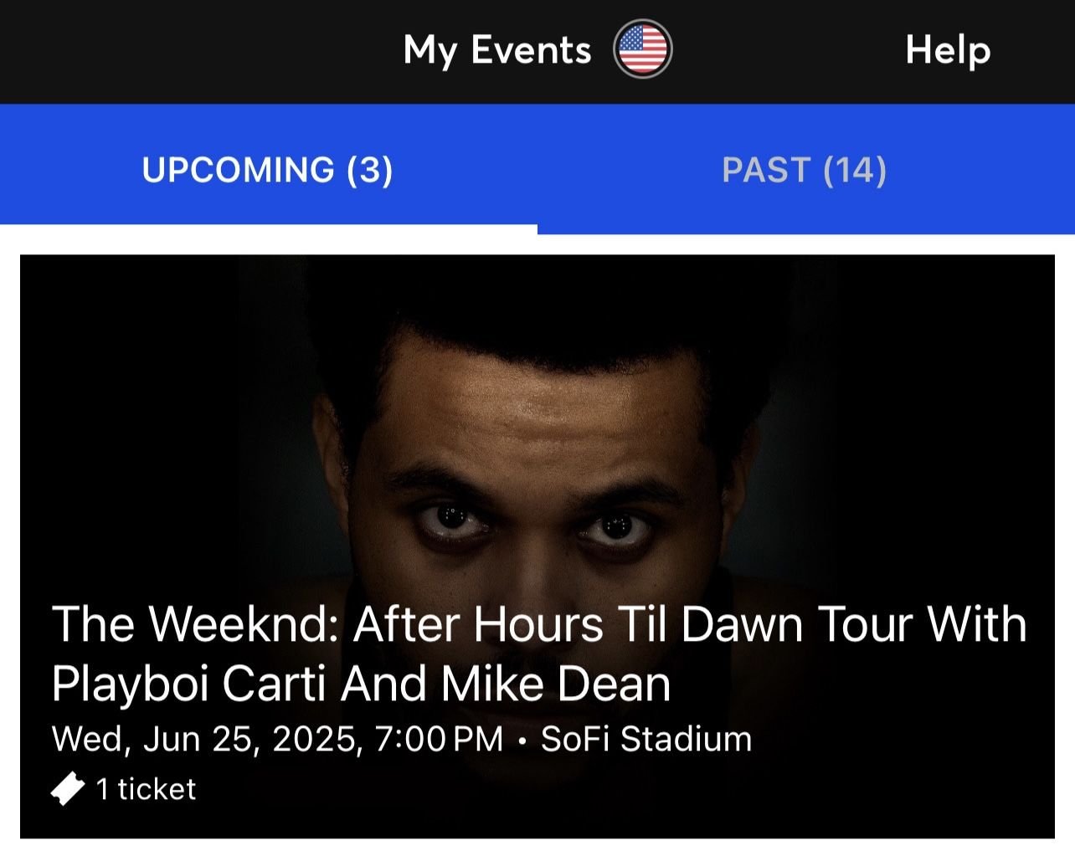Open 'The Weeknd: After Hours Til Dawn Tour' event

point(536,652)
